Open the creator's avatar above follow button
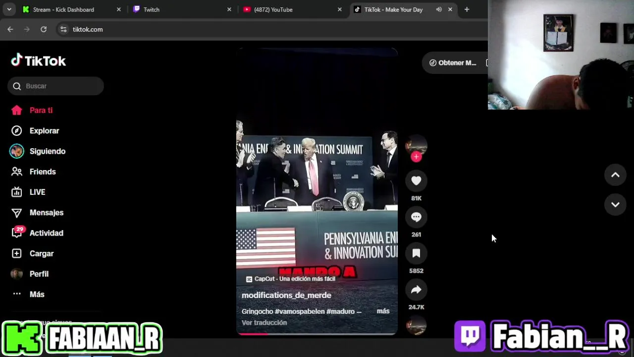Viewport: 634px width, 357px height. click(x=416, y=144)
